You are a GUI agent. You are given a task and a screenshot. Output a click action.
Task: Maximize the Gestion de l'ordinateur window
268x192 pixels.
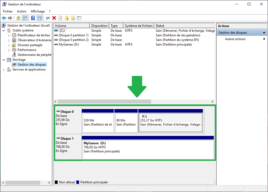coord(249,4)
